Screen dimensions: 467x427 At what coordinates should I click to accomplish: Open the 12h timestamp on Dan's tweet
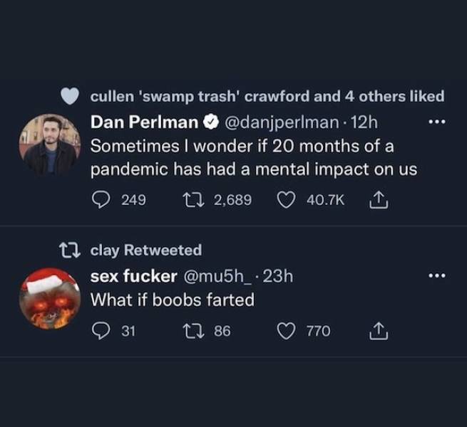pyautogui.click(x=364, y=122)
